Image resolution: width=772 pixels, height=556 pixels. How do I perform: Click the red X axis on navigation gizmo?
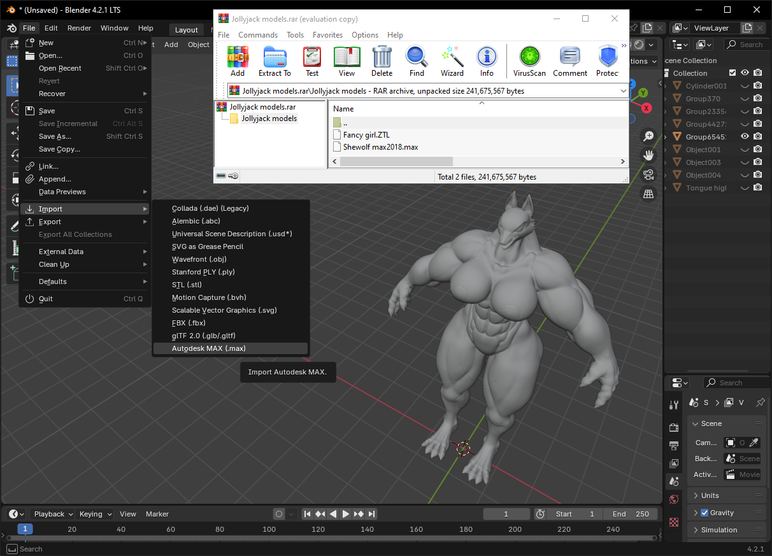tap(647, 108)
